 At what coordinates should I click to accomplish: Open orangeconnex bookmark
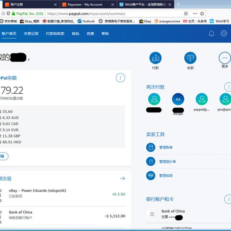(x=167, y=21)
